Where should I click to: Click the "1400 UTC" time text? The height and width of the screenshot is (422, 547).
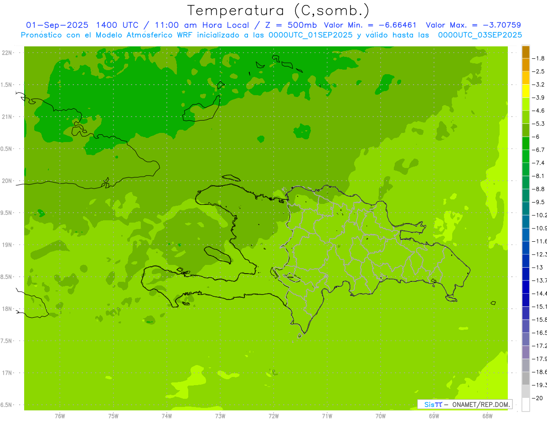[118, 25]
